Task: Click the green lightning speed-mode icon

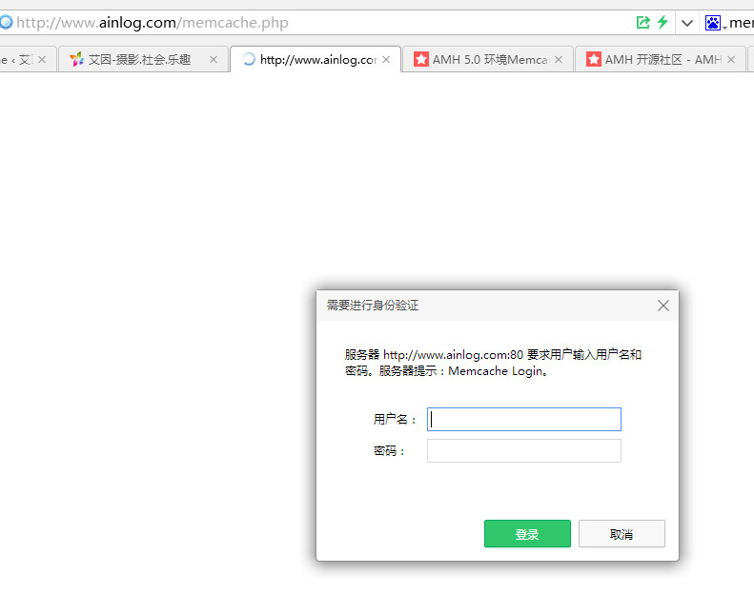Action: coord(662,22)
